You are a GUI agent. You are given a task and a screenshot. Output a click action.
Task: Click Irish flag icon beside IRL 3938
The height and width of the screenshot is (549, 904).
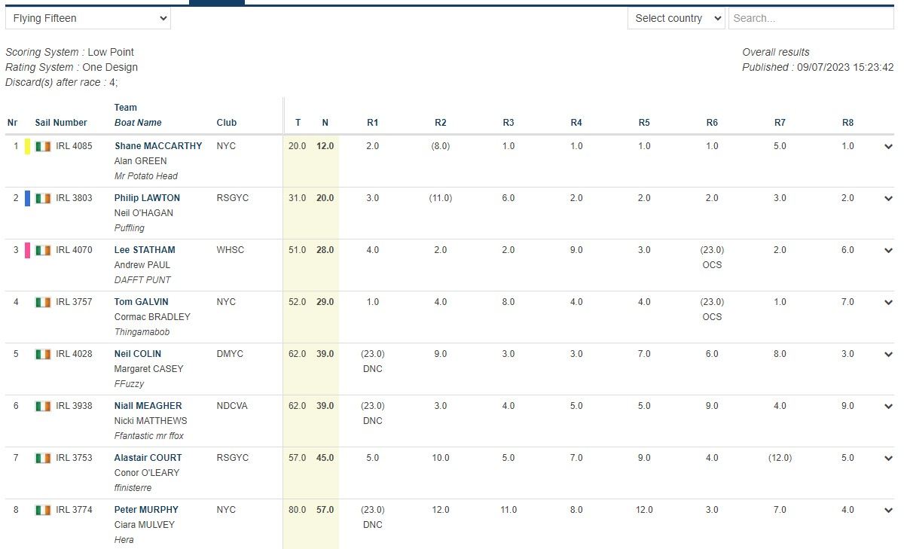43,406
